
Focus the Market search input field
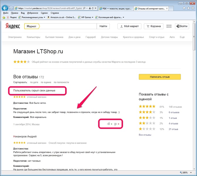tap(68, 26)
